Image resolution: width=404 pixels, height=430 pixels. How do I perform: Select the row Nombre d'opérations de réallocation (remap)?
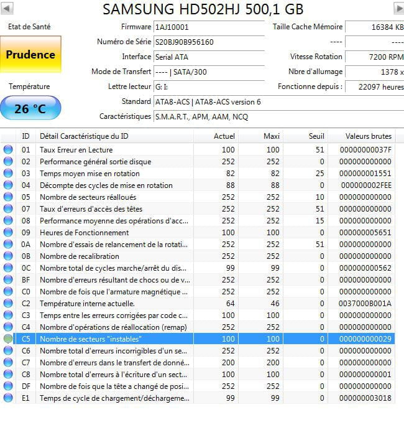tap(198, 327)
